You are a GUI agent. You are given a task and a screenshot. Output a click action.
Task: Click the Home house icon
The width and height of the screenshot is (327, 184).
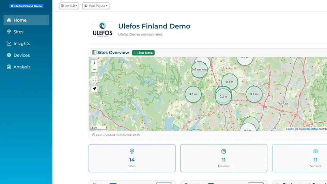(x=9, y=20)
